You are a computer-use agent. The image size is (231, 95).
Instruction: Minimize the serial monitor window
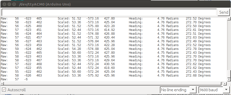9,4
